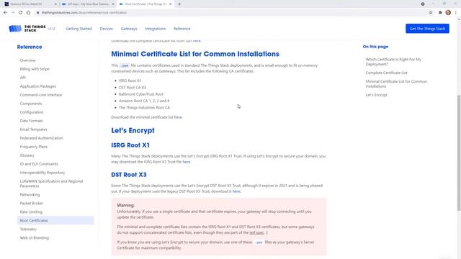Open Email Templates in the sidebar
Viewport: 461px width, 259px height.
(x=34, y=129)
